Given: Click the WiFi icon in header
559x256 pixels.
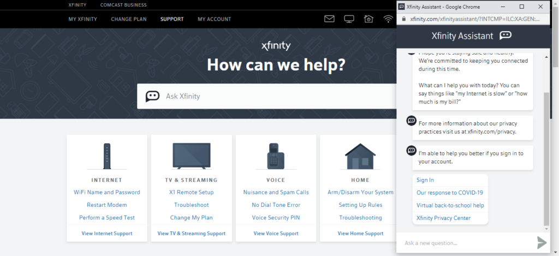Looking at the screenshot, I should pyautogui.click(x=388, y=19).
